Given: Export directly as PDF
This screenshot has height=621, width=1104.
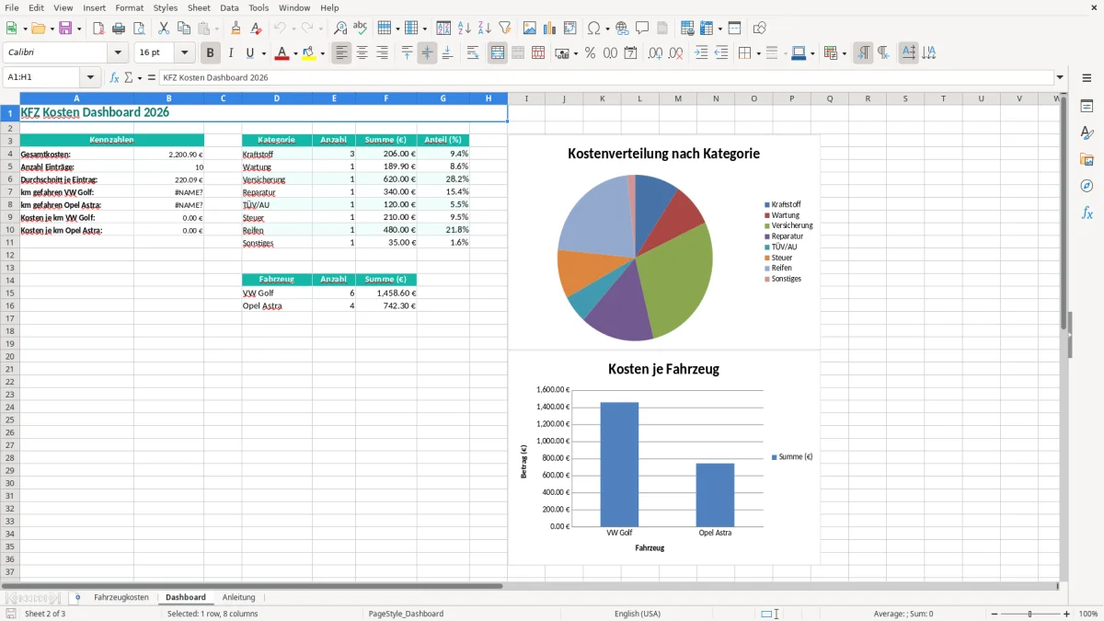Looking at the screenshot, I should (x=98, y=29).
